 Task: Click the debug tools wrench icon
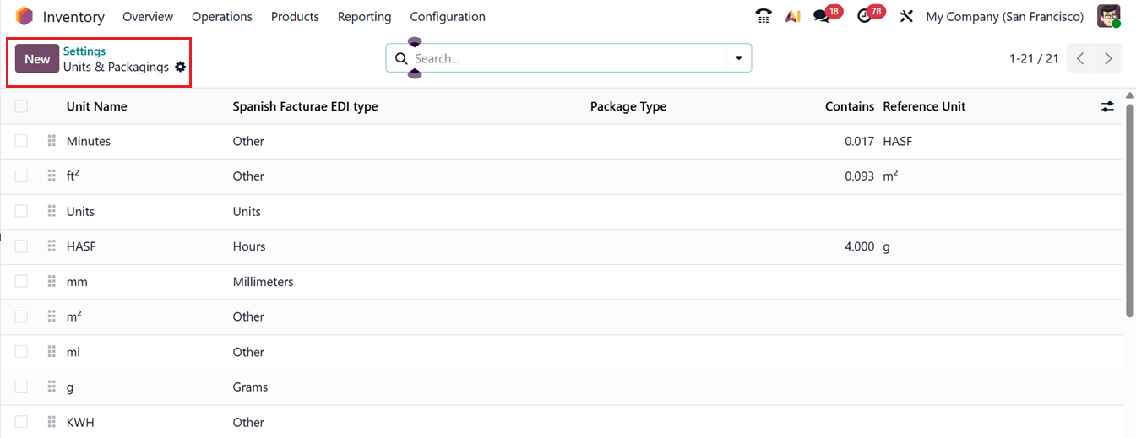906,17
